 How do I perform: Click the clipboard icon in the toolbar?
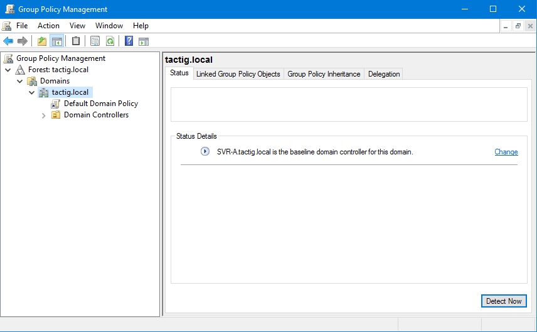(x=76, y=41)
